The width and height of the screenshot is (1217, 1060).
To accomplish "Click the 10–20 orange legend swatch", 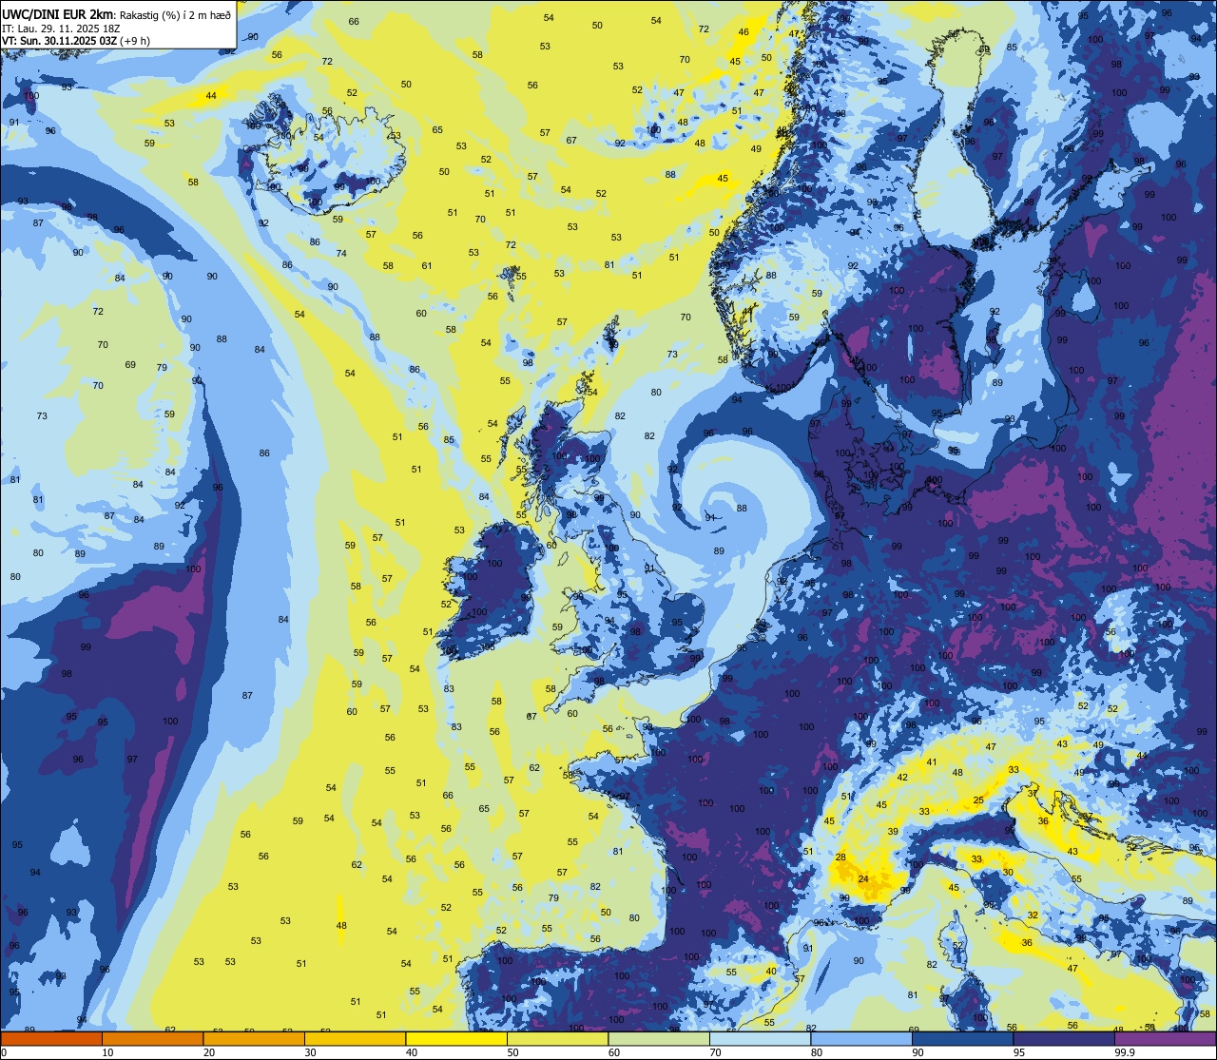I will click(152, 1038).
